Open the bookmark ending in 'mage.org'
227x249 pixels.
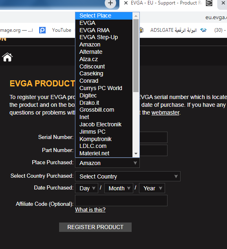tap(16, 30)
